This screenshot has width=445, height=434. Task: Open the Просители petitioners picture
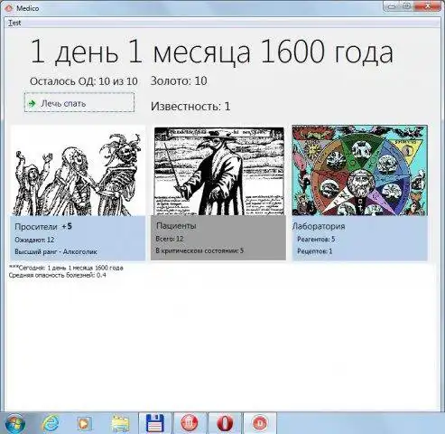pyautogui.click(x=78, y=170)
